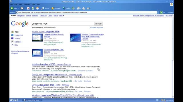Image resolution: width=183 pixels, height=102 pixels.
Task: Open Videos sobre Longhorn 3706 heading link
Action: 46,31
